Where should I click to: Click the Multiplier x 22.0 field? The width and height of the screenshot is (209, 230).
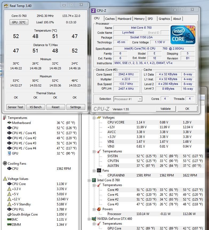click(126, 79)
